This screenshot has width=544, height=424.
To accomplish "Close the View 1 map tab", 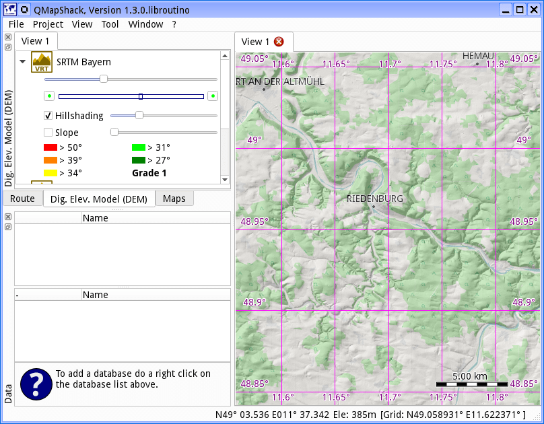I will coord(279,42).
